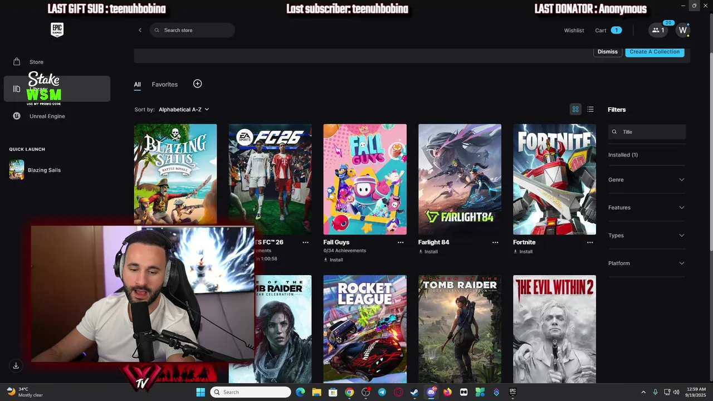Open more options for Fall Guys
The height and width of the screenshot is (401, 713).
401,242
